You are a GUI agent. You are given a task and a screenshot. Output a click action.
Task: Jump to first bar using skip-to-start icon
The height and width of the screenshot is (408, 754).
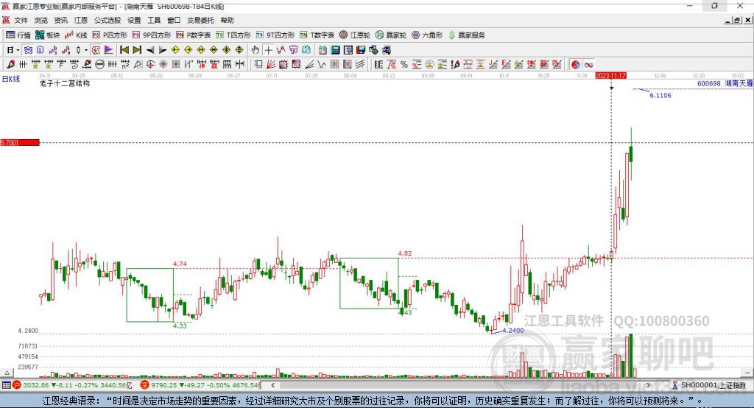tap(124, 50)
